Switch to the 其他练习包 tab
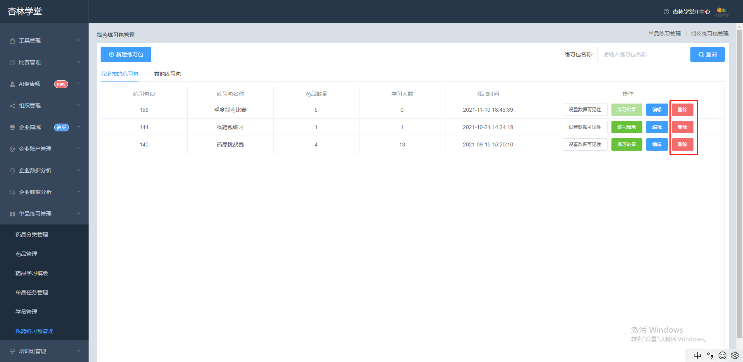743x362 pixels. click(168, 74)
